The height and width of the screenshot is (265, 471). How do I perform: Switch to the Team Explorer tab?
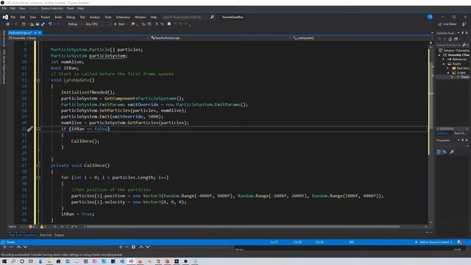[460, 133]
